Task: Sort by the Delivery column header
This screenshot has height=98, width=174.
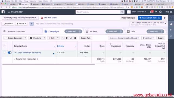Action: coord(60,46)
